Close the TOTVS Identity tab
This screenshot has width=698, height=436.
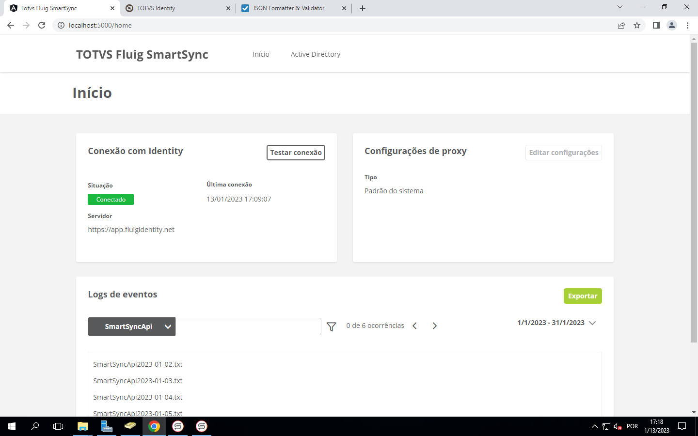[228, 8]
